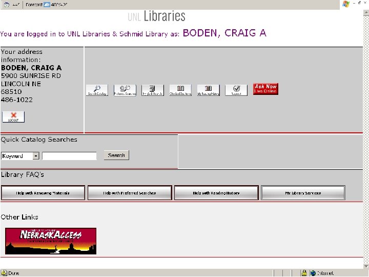The image size is (369, 277).
Task: Click the Library FAQ's heading
Action: (23, 174)
